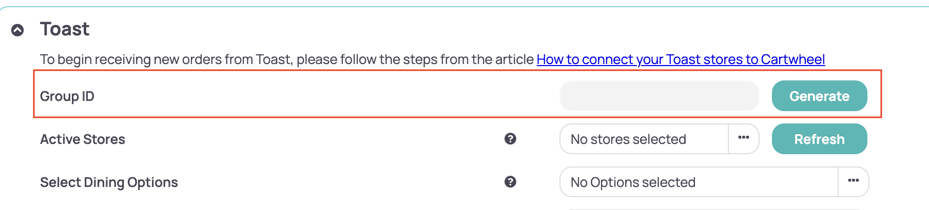This screenshot has height=210, width=929.
Task: Click the Toast section heading
Action: click(65, 29)
